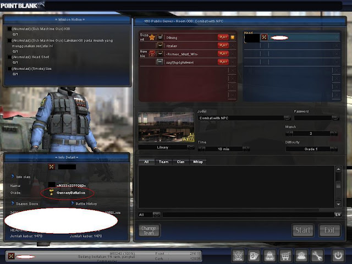Open the Judul edit button
Viewport: 352px width, 264px height.
click(287, 118)
